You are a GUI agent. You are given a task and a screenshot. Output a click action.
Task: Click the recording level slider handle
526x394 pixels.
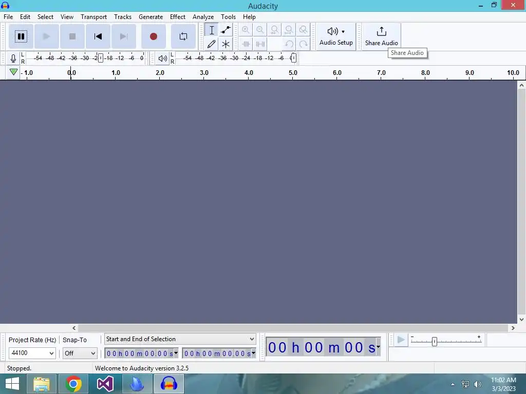(100, 58)
